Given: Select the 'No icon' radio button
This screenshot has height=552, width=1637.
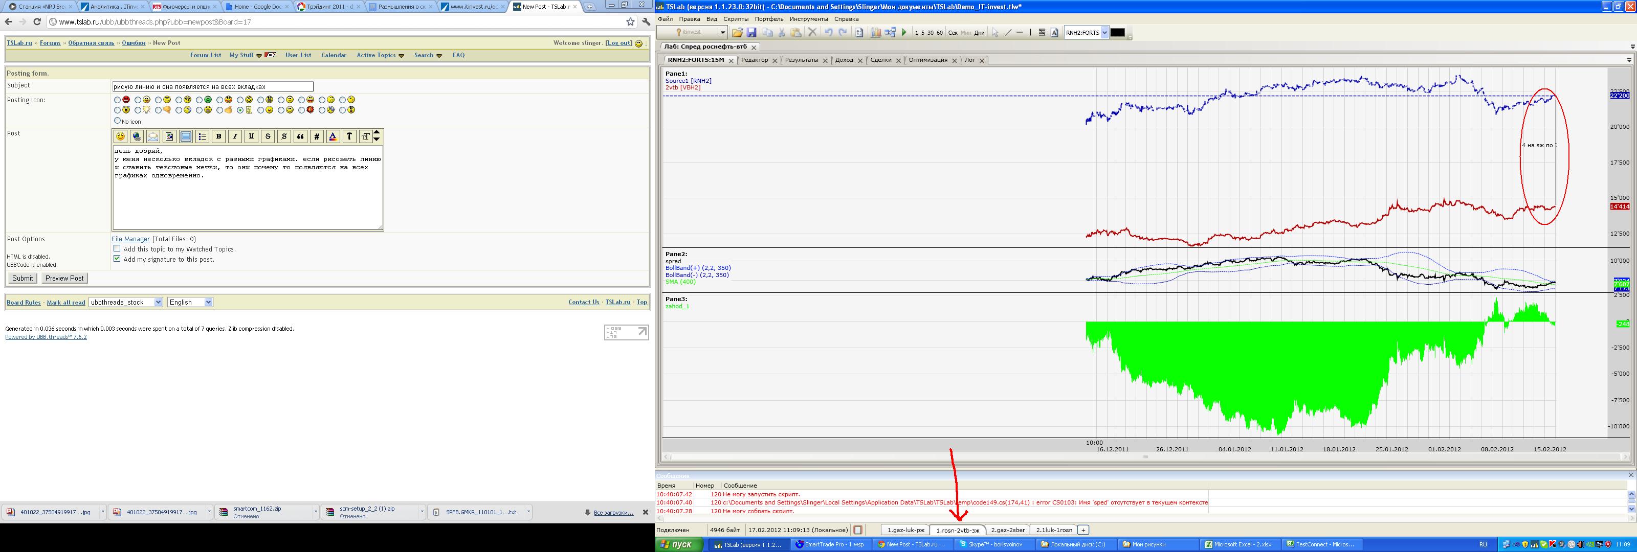Looking at the screenshot, I should (117, 121).
